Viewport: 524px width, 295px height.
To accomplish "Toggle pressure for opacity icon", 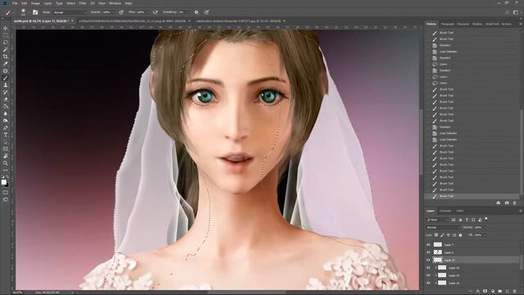I will (x=121, y=12).
